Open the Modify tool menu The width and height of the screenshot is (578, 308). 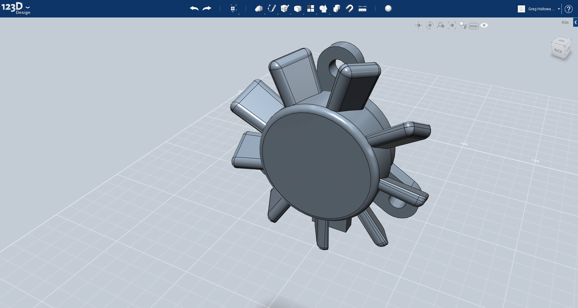click(x=298, y=9)
